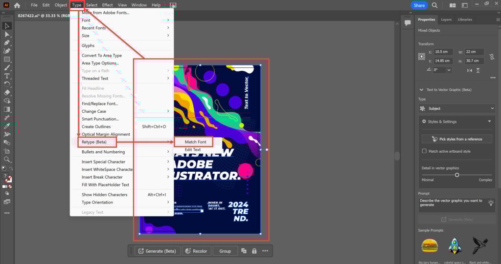Open the Switch Workspace icon
501x264 pixels.
465,5
